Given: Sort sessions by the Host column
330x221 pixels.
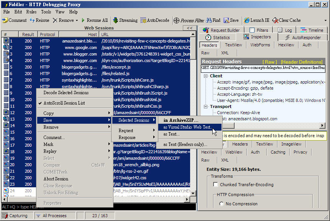Looking at the screenshot, I should (x=79, y=34).
